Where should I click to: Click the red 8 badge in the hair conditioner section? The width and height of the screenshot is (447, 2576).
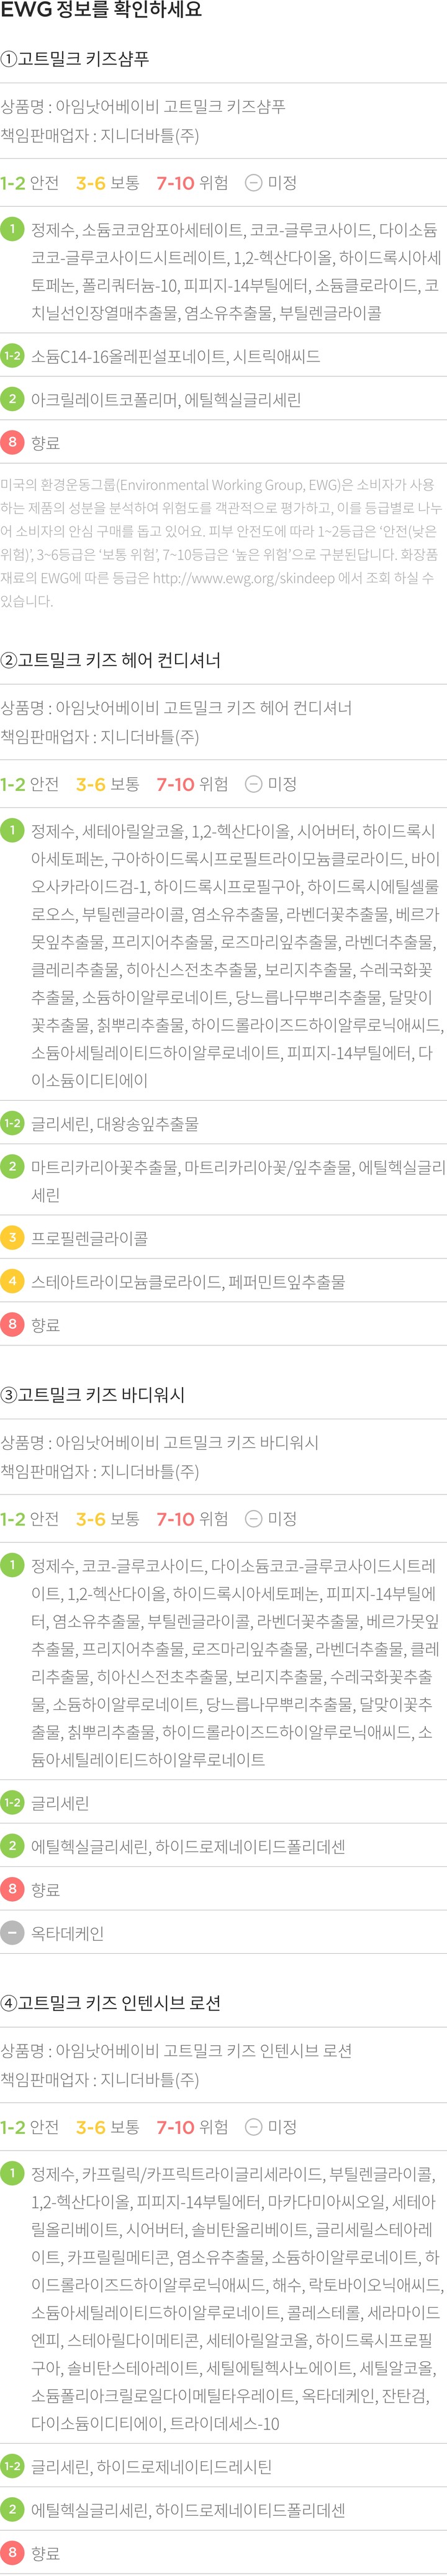pos(12,1324)
